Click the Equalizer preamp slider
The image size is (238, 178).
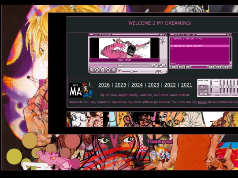211,87
